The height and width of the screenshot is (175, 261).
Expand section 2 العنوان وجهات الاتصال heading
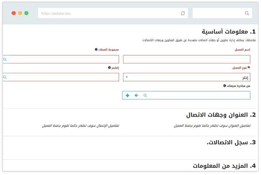tap(221, 115)
